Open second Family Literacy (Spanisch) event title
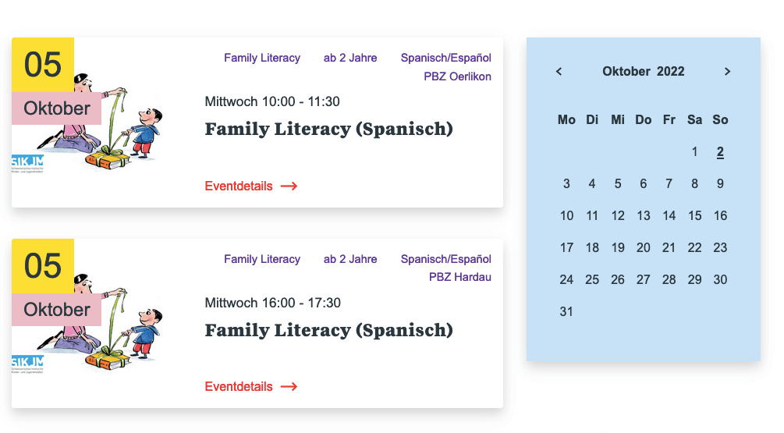The image size is (784, 433). pos(328,331)
